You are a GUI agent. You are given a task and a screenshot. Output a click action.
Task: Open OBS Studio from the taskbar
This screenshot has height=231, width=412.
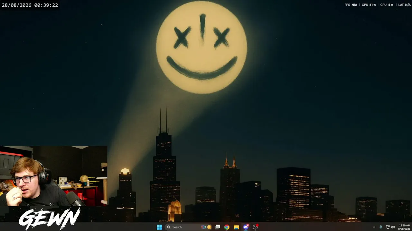256,227
